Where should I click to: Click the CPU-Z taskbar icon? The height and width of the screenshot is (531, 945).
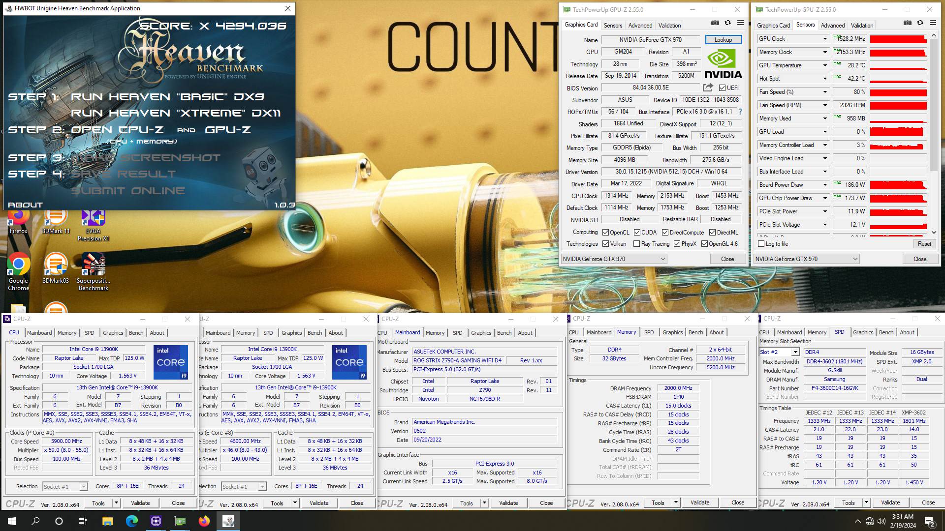(156, 521)
